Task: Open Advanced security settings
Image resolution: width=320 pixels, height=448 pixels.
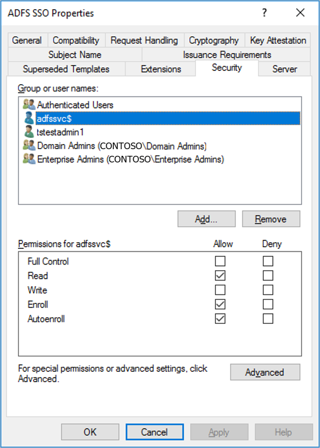Action: (265, 372)
